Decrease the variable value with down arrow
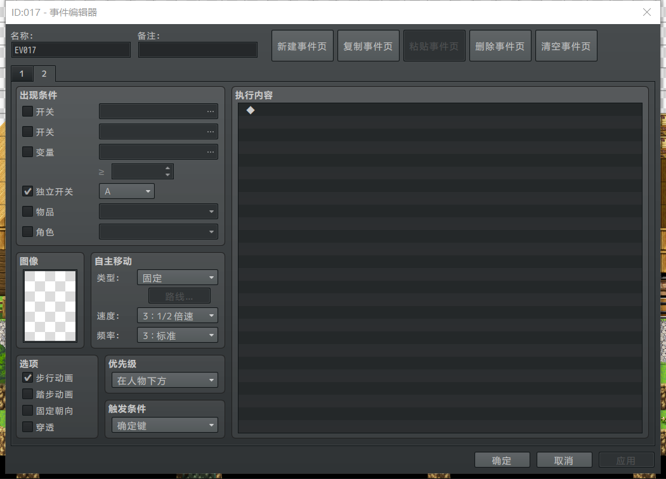 click(168, 176)
